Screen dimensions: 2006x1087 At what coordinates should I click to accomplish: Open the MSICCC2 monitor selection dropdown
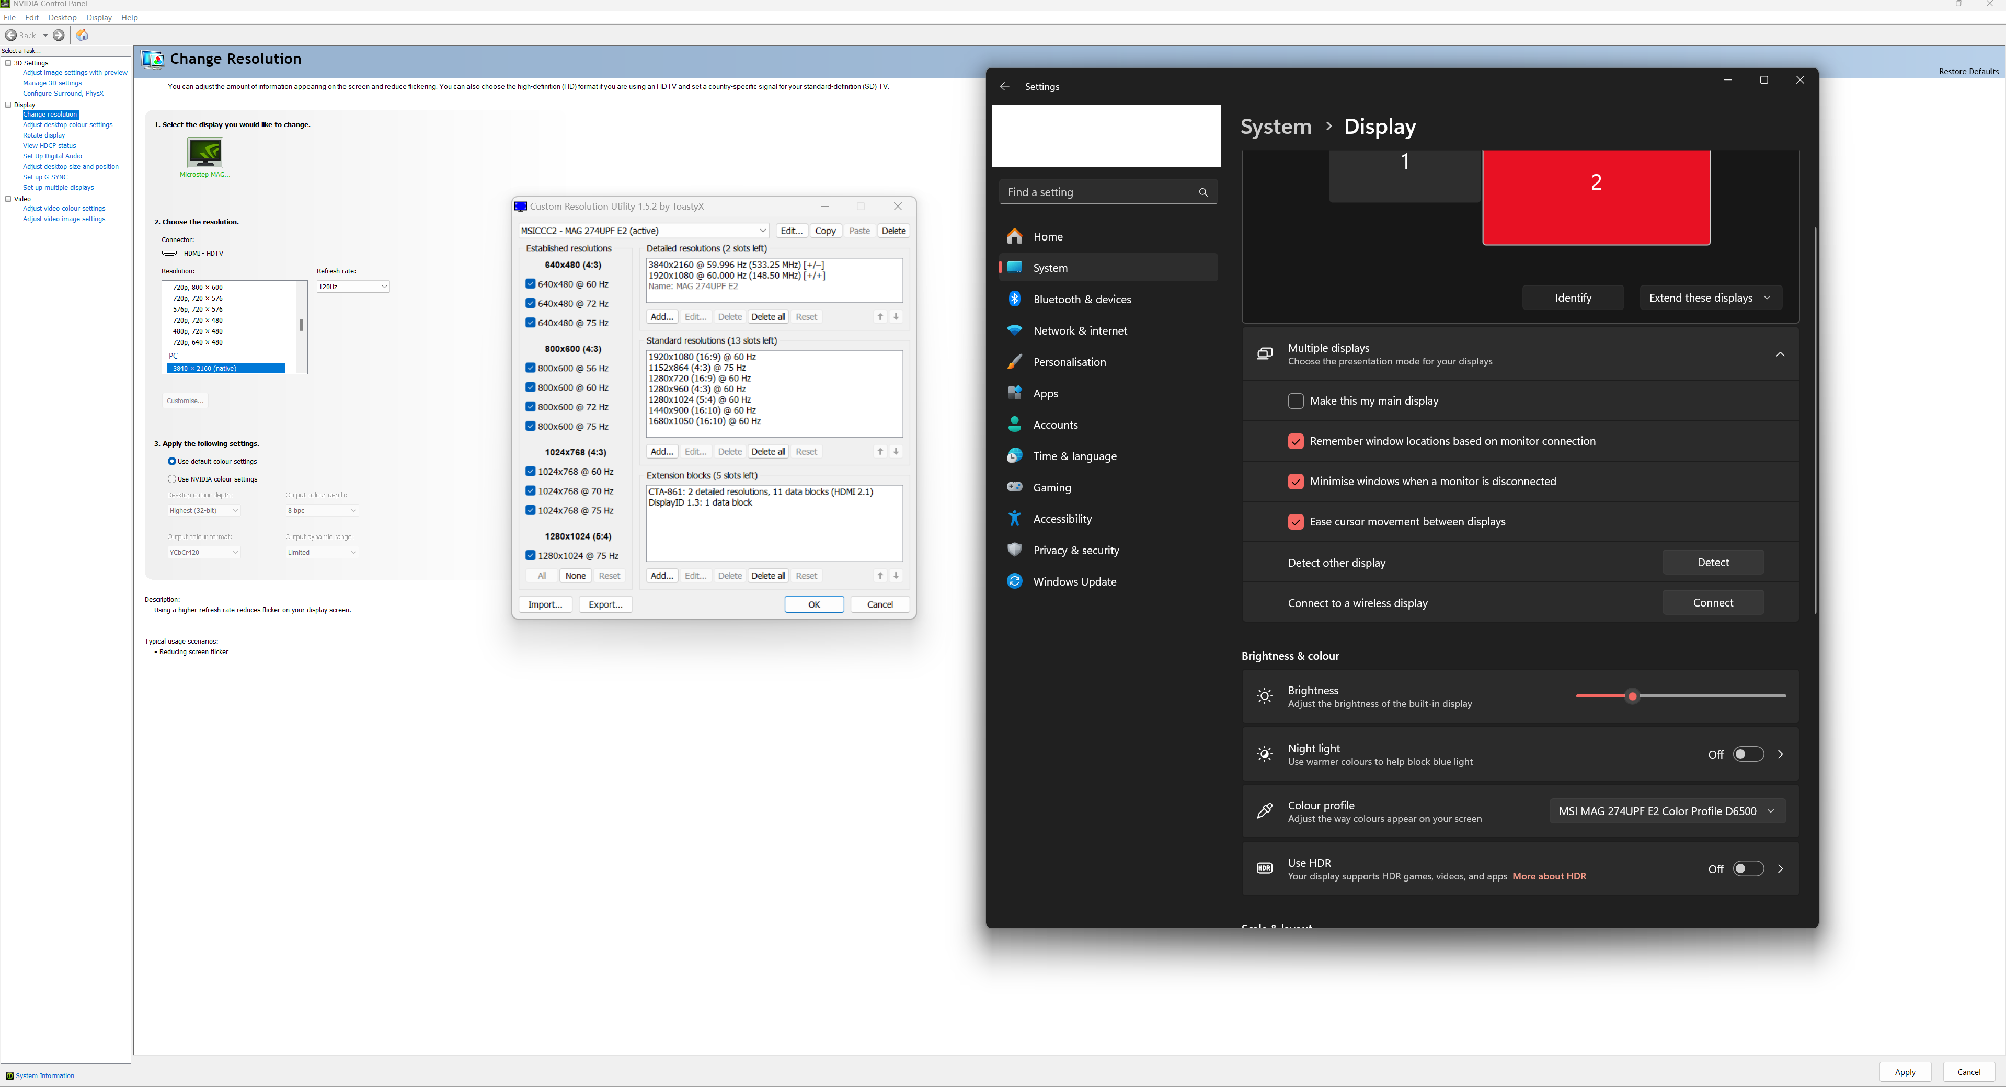click(x=643, y=231)
